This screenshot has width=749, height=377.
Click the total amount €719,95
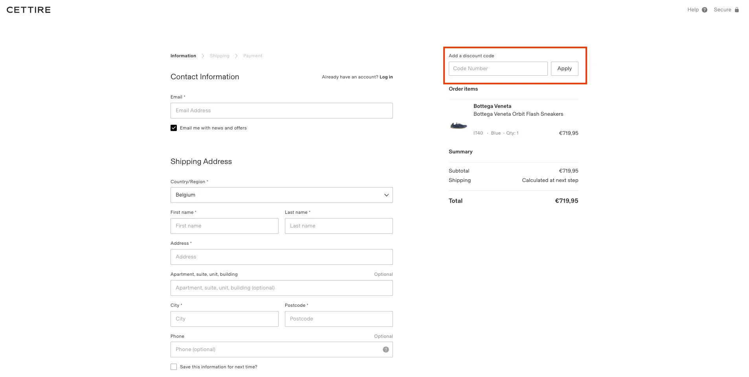click(x=567, y=201)
